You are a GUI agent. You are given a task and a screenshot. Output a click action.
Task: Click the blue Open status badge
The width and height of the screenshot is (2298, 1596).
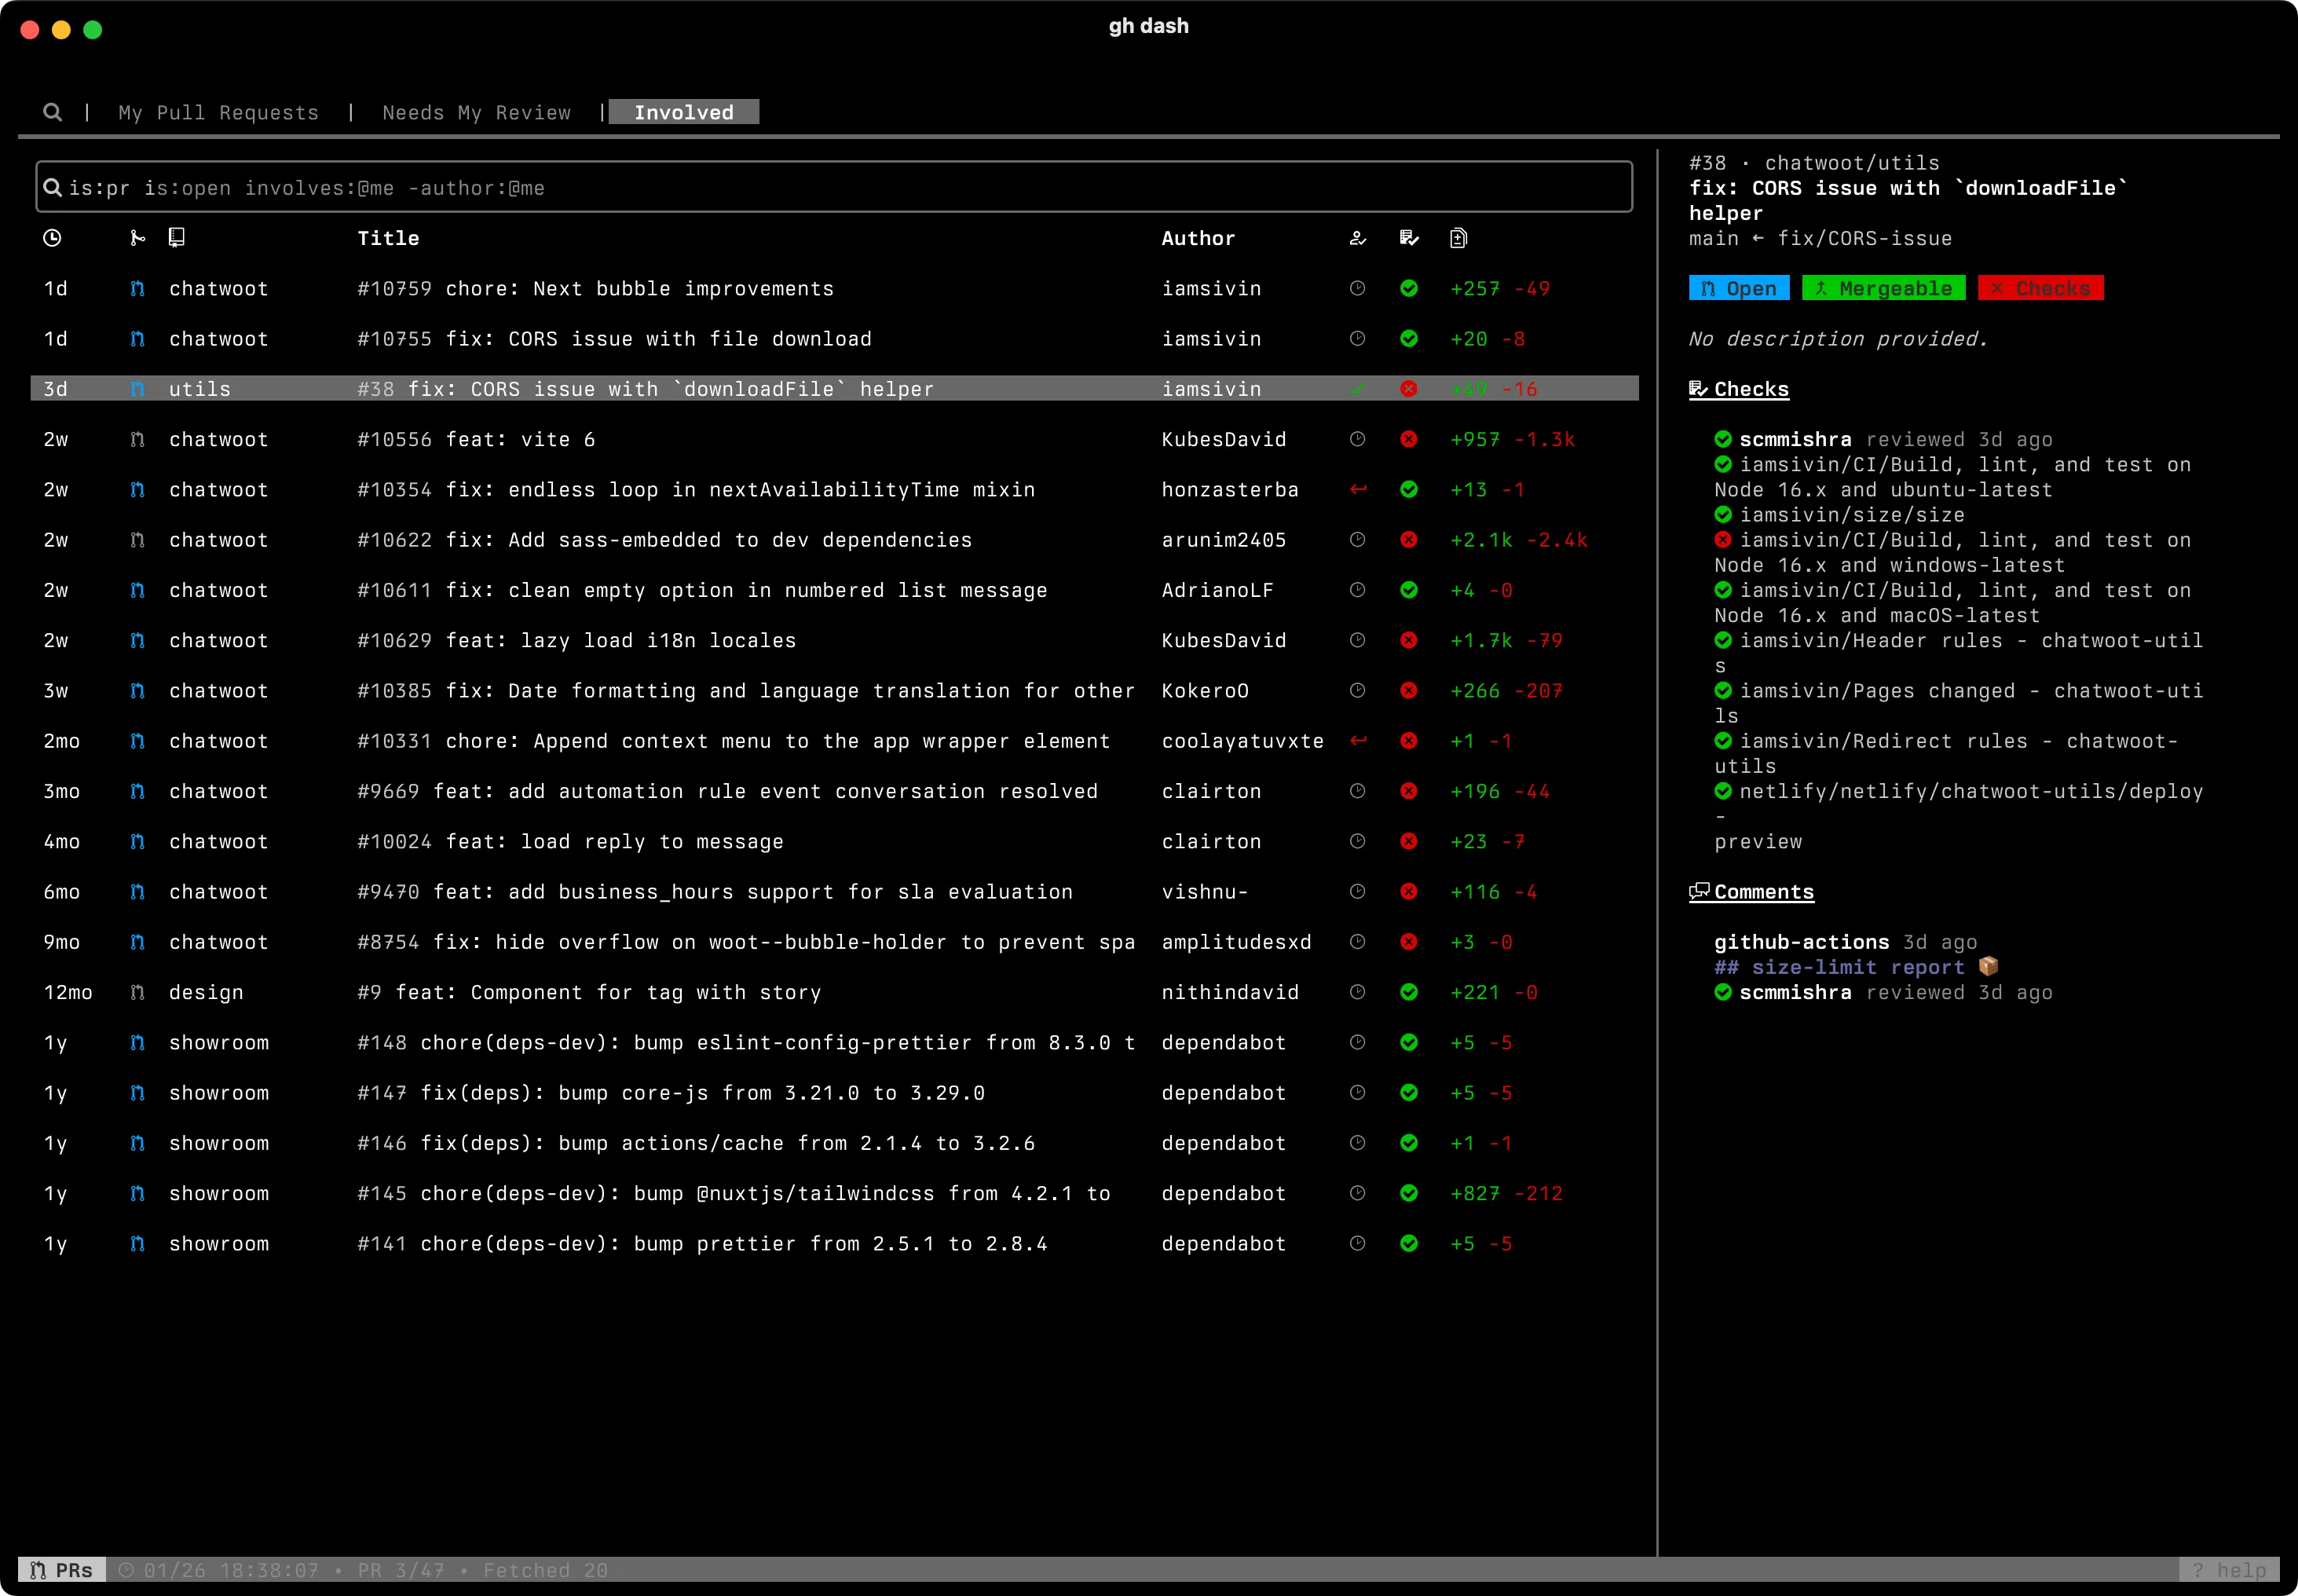tap(1738, 288)
